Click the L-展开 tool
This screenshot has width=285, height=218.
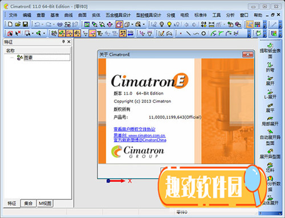point(270,94)
